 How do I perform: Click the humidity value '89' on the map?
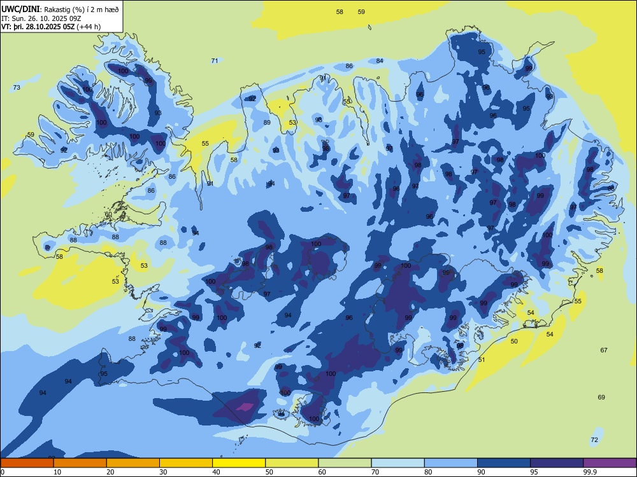coord(267,123)
